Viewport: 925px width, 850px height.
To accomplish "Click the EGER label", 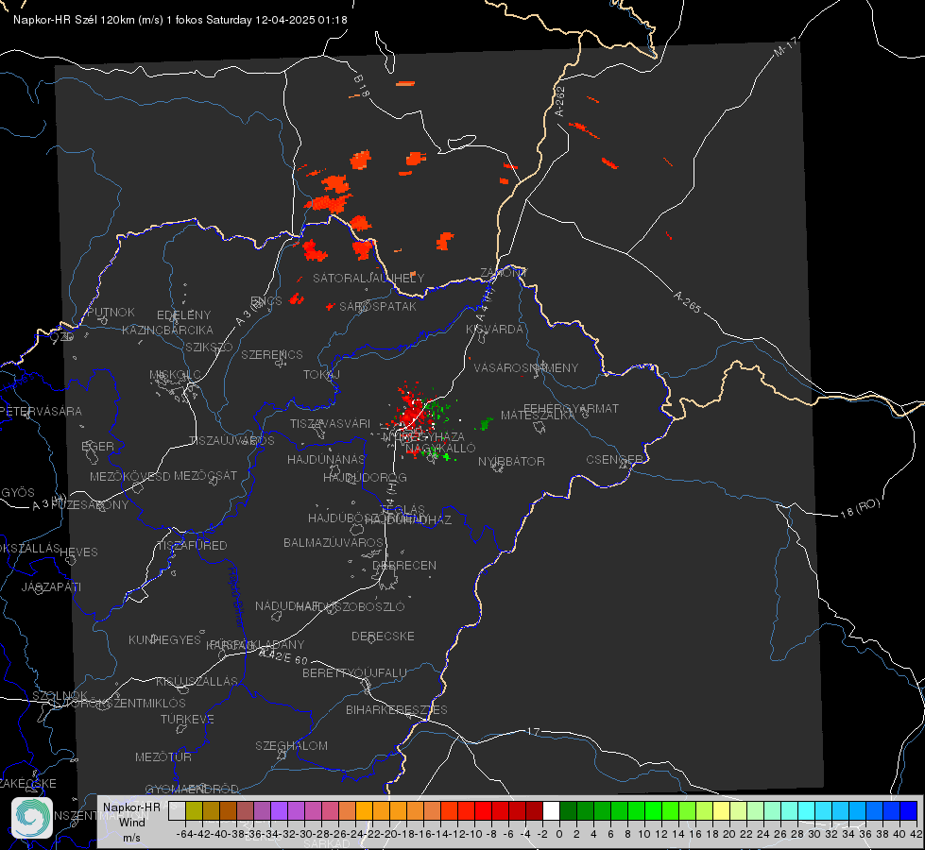I will (x=98, y=446).
